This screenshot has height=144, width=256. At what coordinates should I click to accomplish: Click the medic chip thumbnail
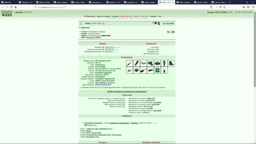157,70
